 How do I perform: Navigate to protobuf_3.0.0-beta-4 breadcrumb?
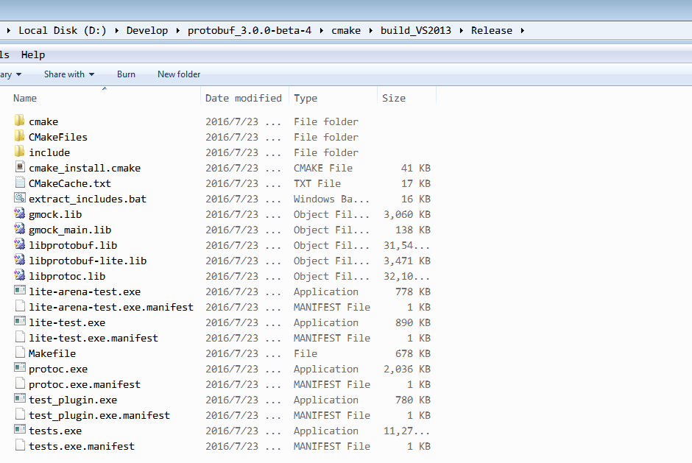point(250,30)
